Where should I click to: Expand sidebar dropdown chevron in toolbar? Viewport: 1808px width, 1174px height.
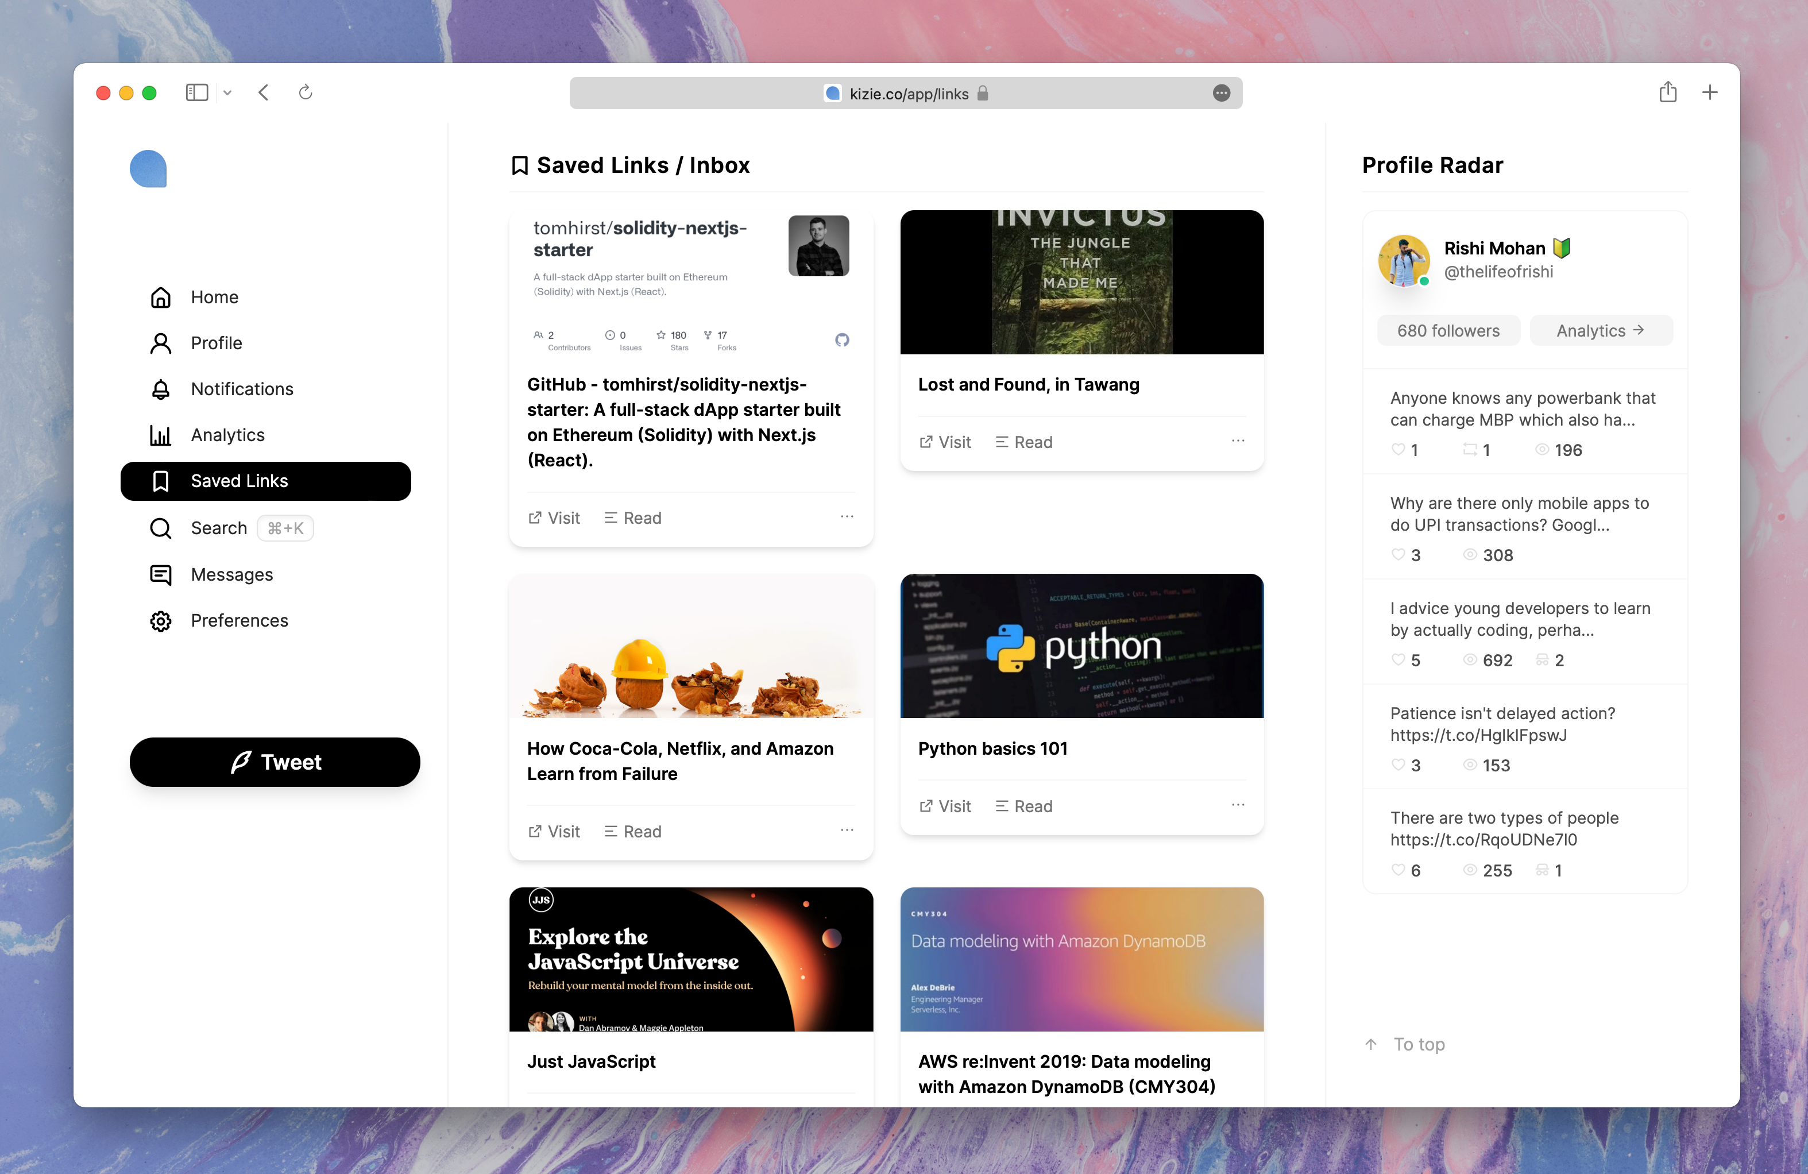pyautogui.click(x=227, y=92)
